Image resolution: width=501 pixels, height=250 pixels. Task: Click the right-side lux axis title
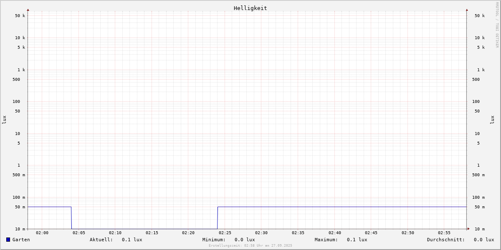(x=492, y=120)
